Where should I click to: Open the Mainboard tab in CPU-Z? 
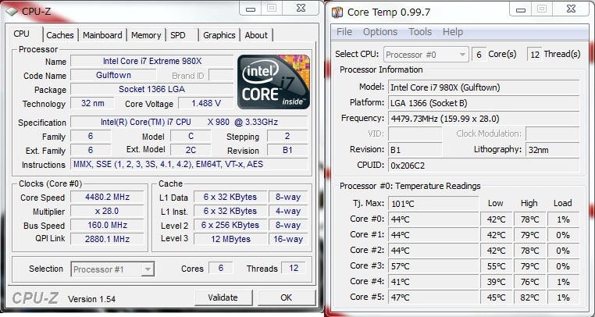coord(102,35)
